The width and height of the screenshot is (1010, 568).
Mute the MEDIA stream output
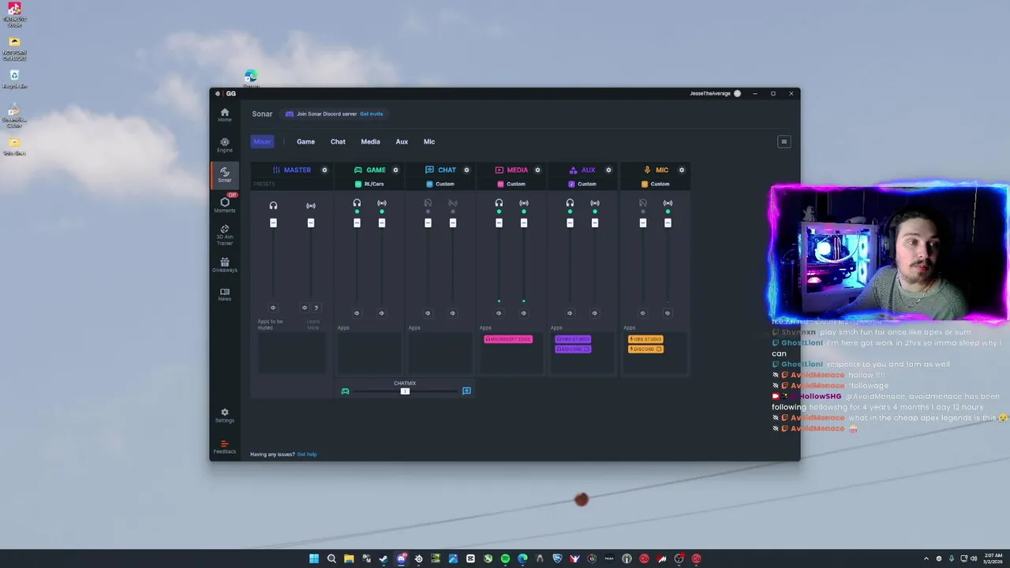click(x=524, y=313)
